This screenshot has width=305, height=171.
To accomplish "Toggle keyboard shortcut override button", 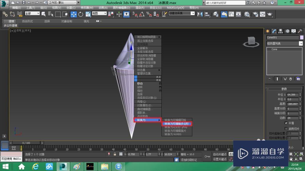I will (127, 14).
